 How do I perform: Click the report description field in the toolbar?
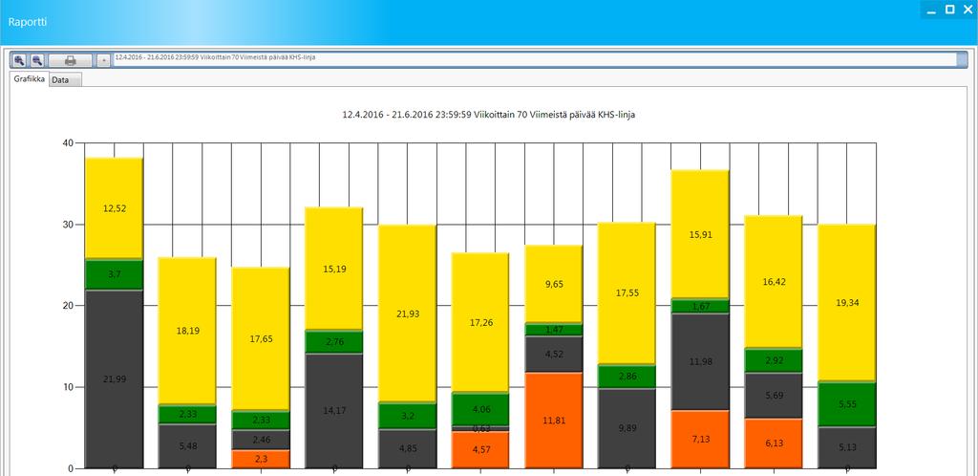pyautogui.click(x=536, y=60)
